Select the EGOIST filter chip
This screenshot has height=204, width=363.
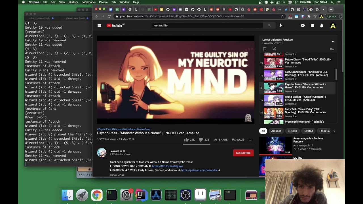[x=292, y=131]
